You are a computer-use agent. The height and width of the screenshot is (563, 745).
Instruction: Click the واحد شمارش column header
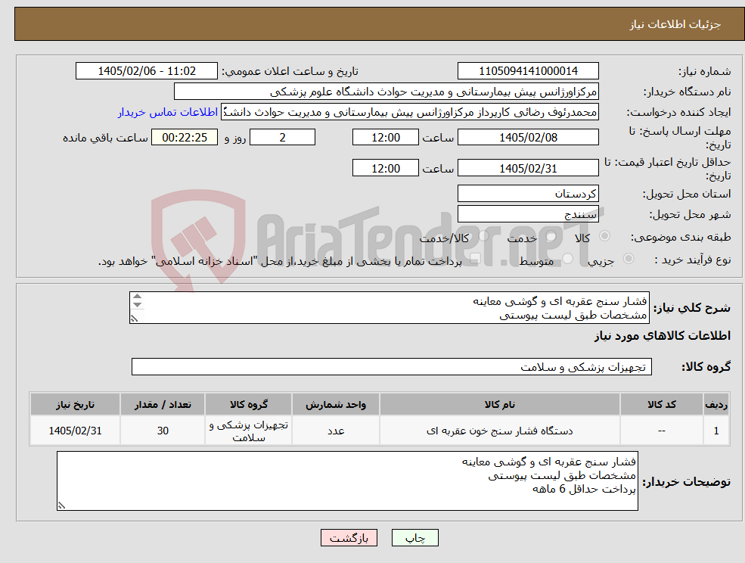coord(336,404)
